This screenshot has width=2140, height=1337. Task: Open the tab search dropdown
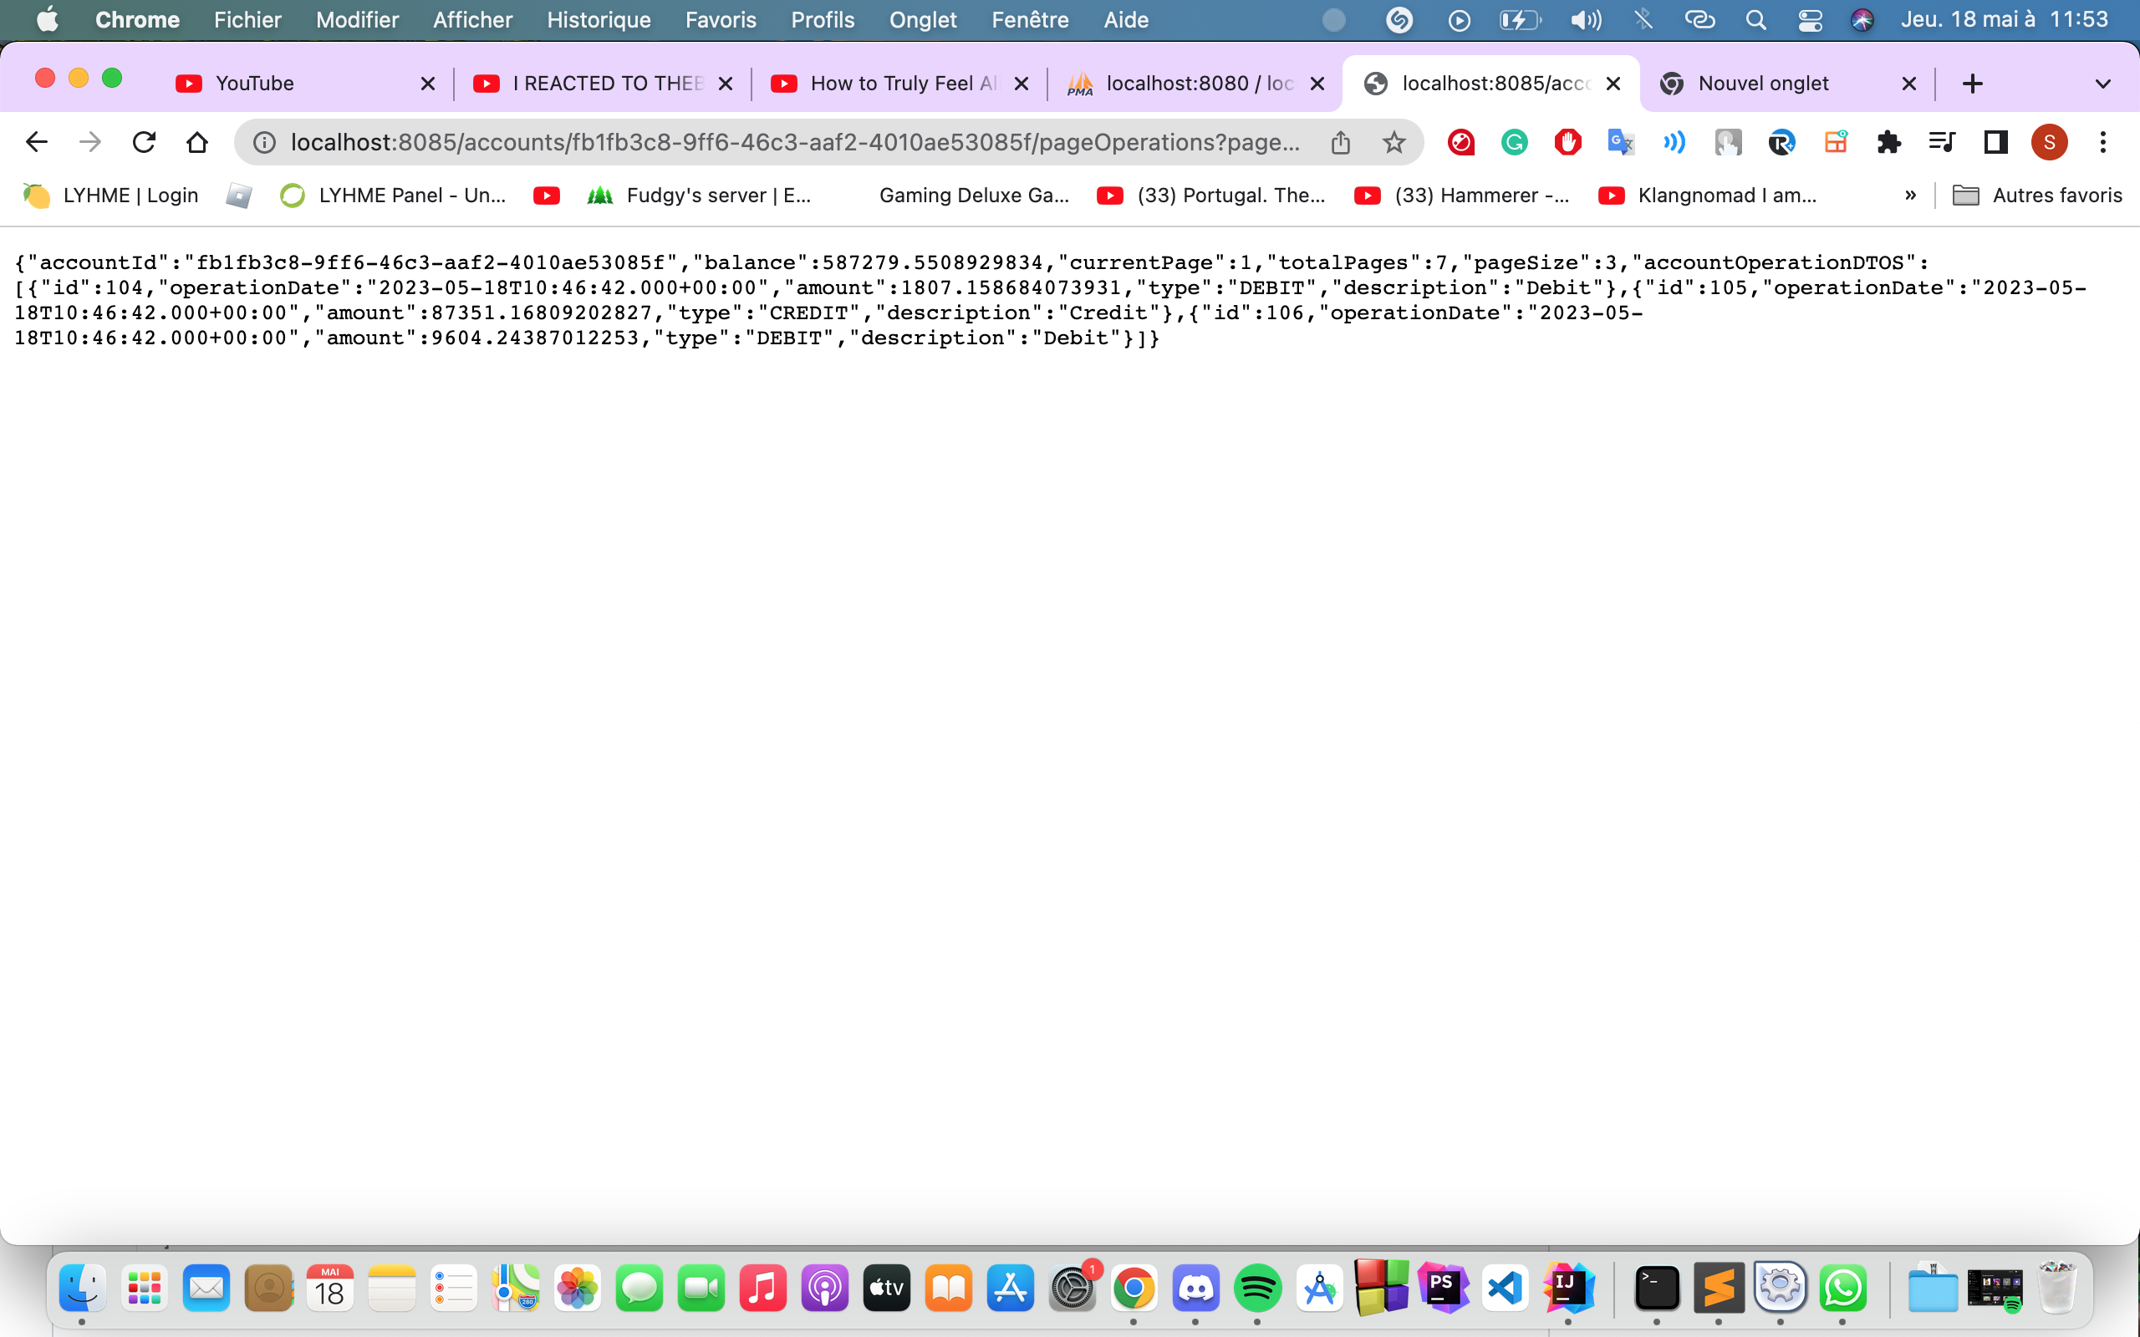(x=2103, y=83)
